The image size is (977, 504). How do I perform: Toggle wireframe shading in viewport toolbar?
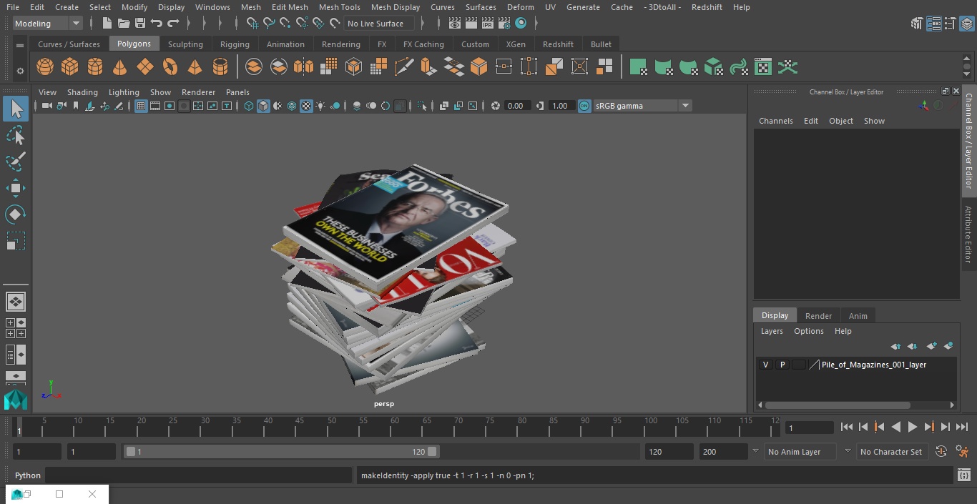coord(249,106)
